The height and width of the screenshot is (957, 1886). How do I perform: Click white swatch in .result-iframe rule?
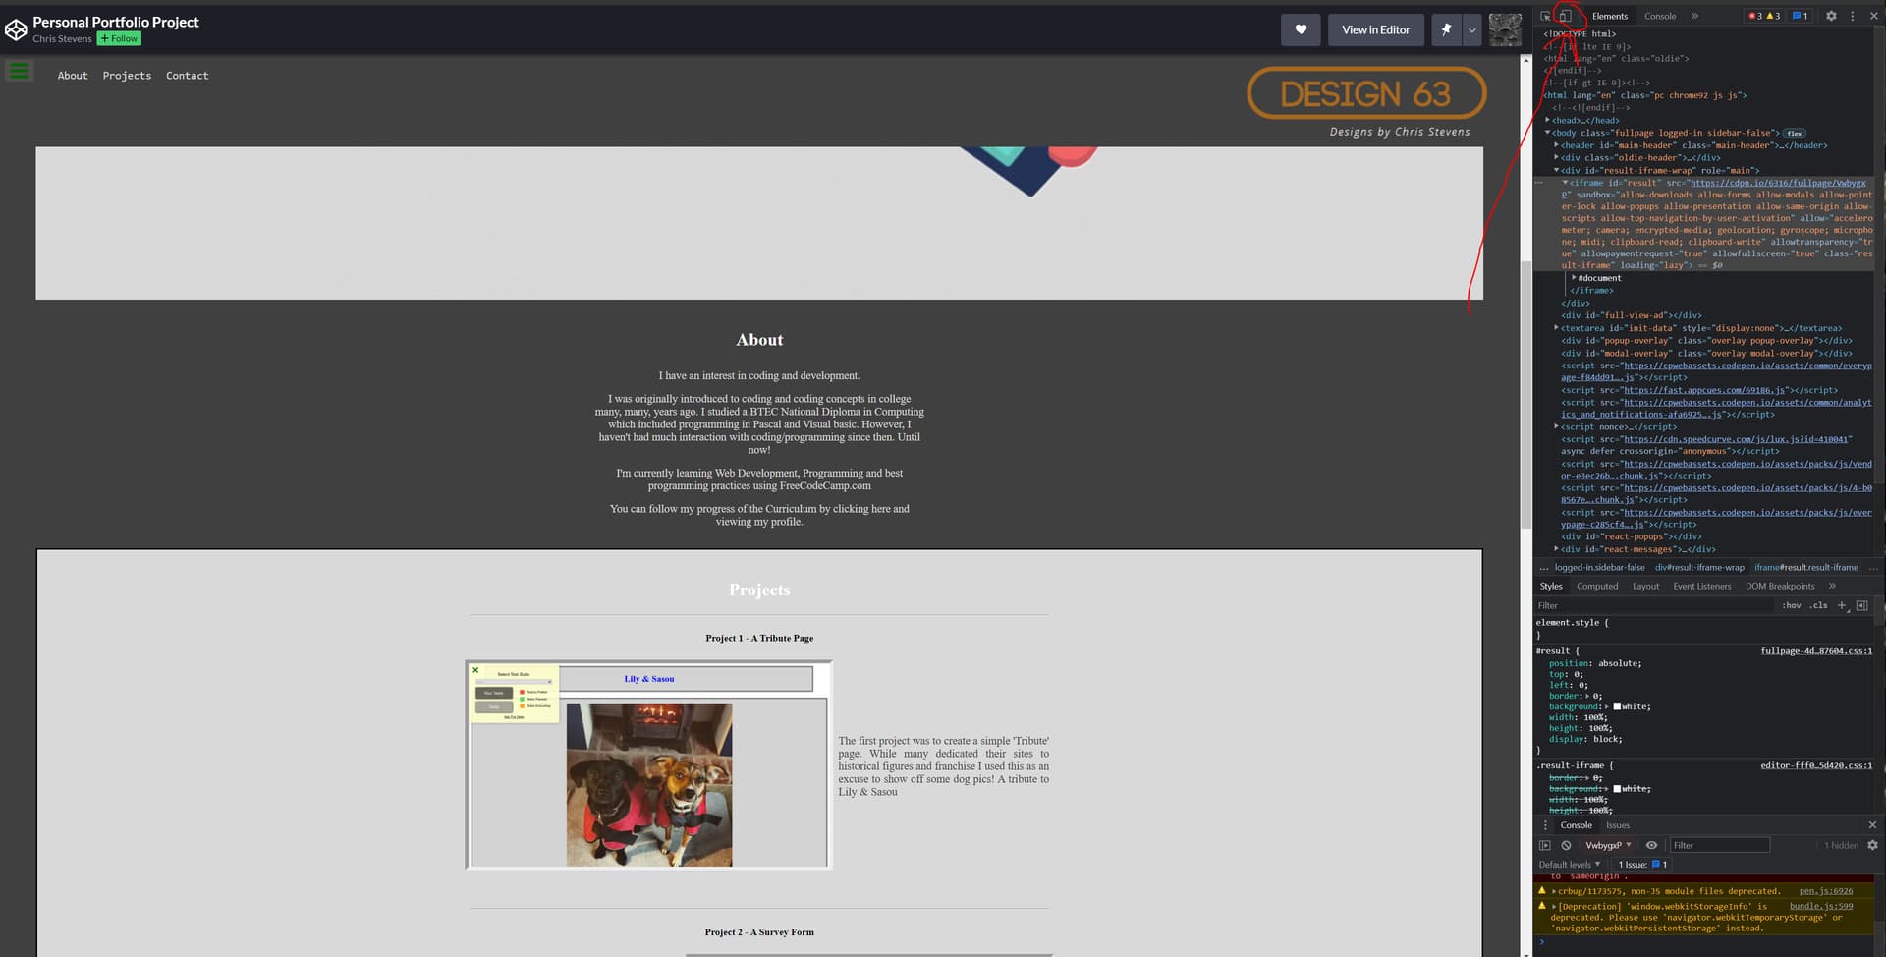coord(1617,788)
